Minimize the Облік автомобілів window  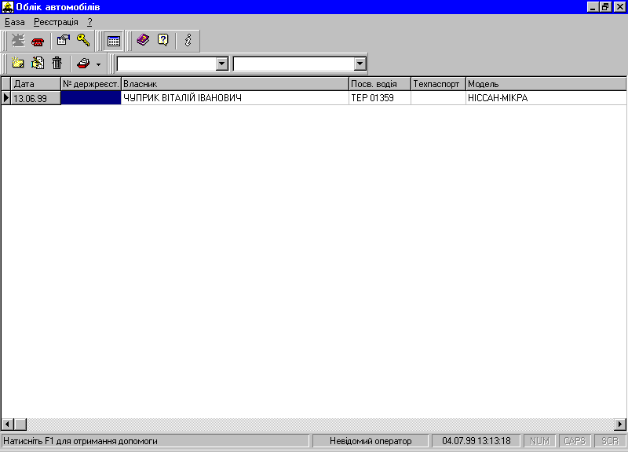593,7
